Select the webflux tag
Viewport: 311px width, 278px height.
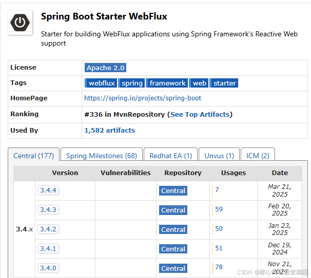[101, 83]
